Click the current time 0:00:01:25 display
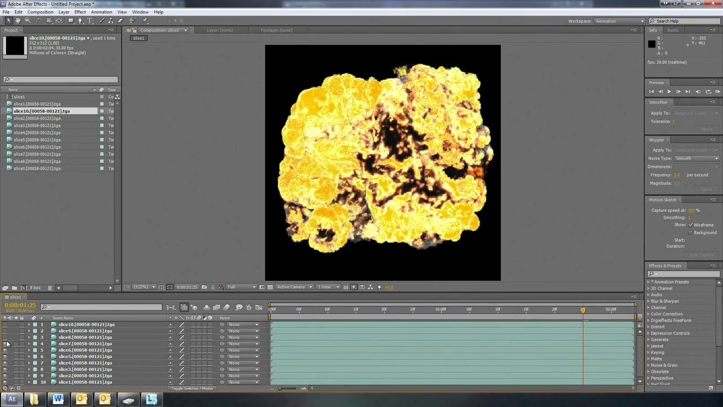 [x=20, y=306]
